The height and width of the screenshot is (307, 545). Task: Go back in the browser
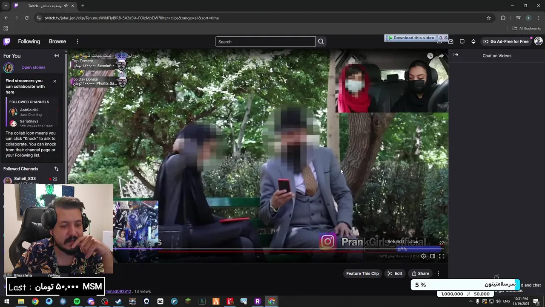coord(6,18)
